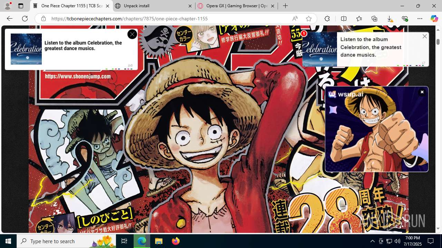Open the Favorites list
442x248 pixels.
tap(359, 19)
